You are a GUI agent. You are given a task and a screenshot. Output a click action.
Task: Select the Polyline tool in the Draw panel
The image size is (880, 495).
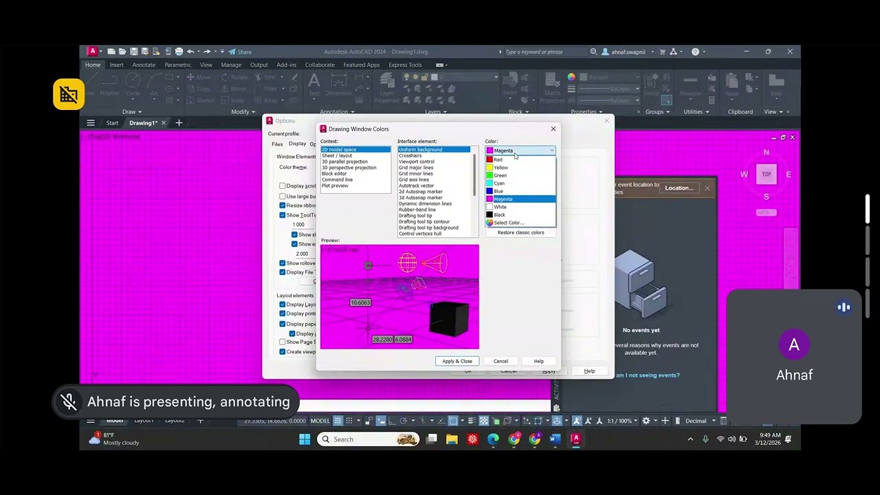tap(109, 85)
